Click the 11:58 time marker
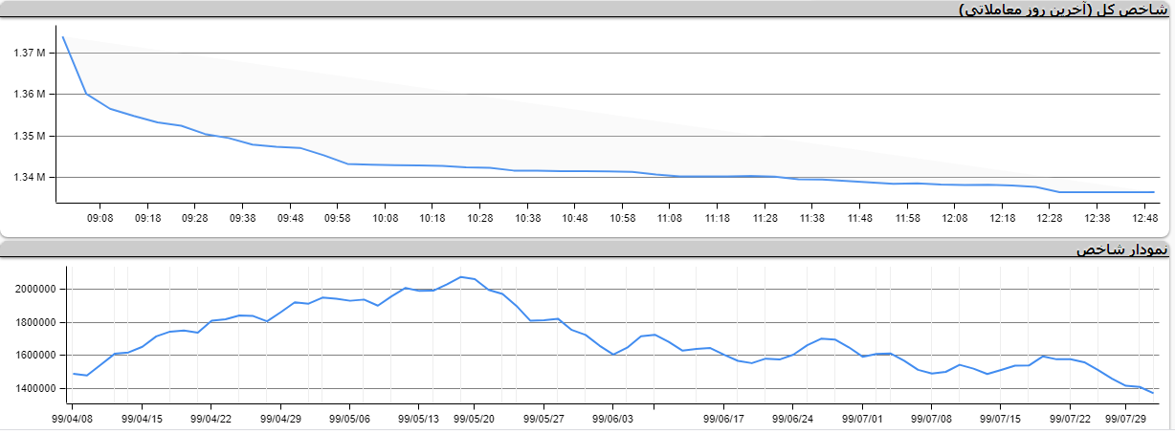This screenshot has height=434, width=1175. pos(906,218)
